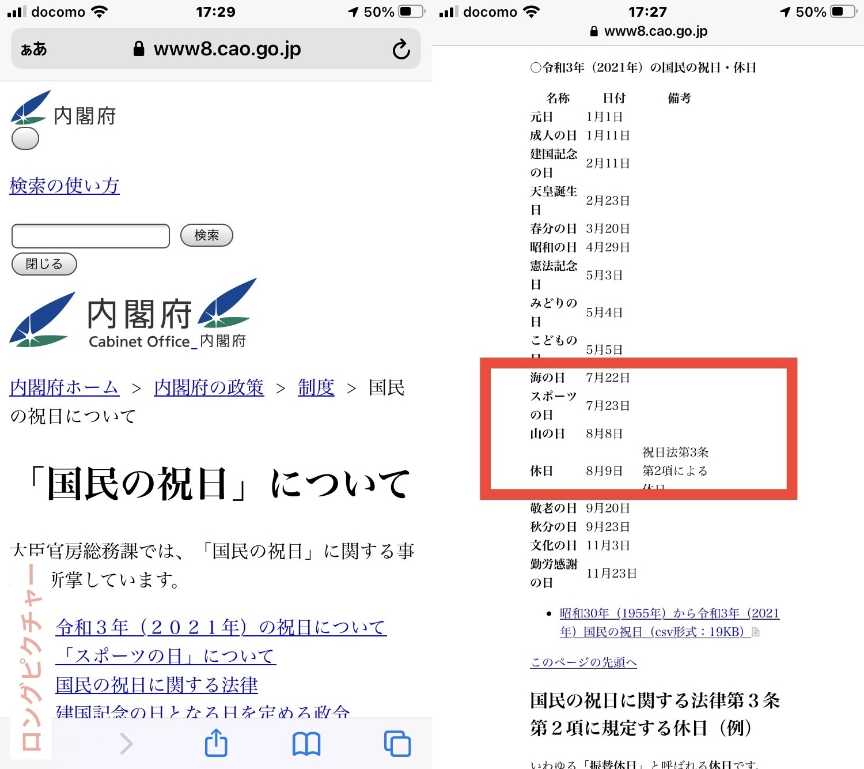Open the Safari bookmarks book icon
The image size is (864, 769).
[x=306, y=744]
